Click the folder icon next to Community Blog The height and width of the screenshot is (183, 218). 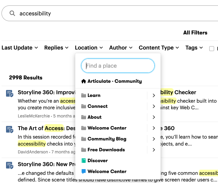click(x=84, y=139)
